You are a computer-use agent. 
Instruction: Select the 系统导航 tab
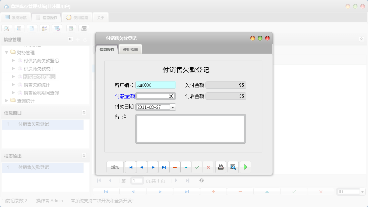(15, 17)
